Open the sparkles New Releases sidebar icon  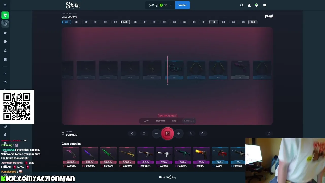[5, 73]
